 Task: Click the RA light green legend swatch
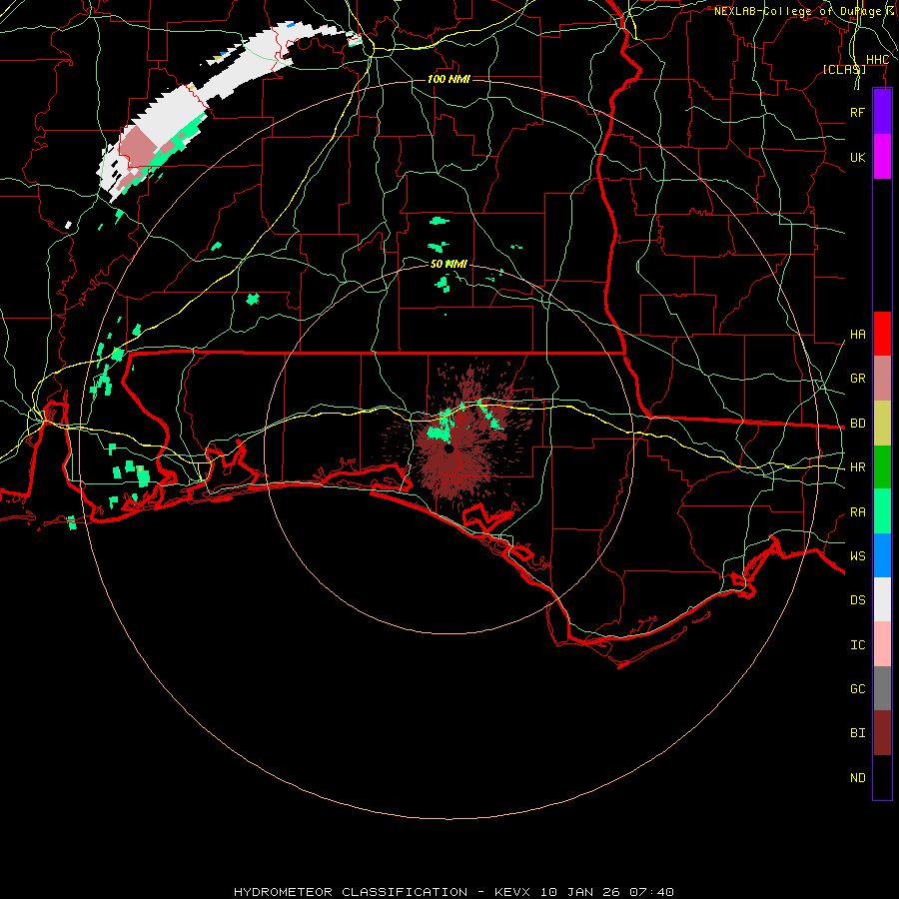click(882, 511)
